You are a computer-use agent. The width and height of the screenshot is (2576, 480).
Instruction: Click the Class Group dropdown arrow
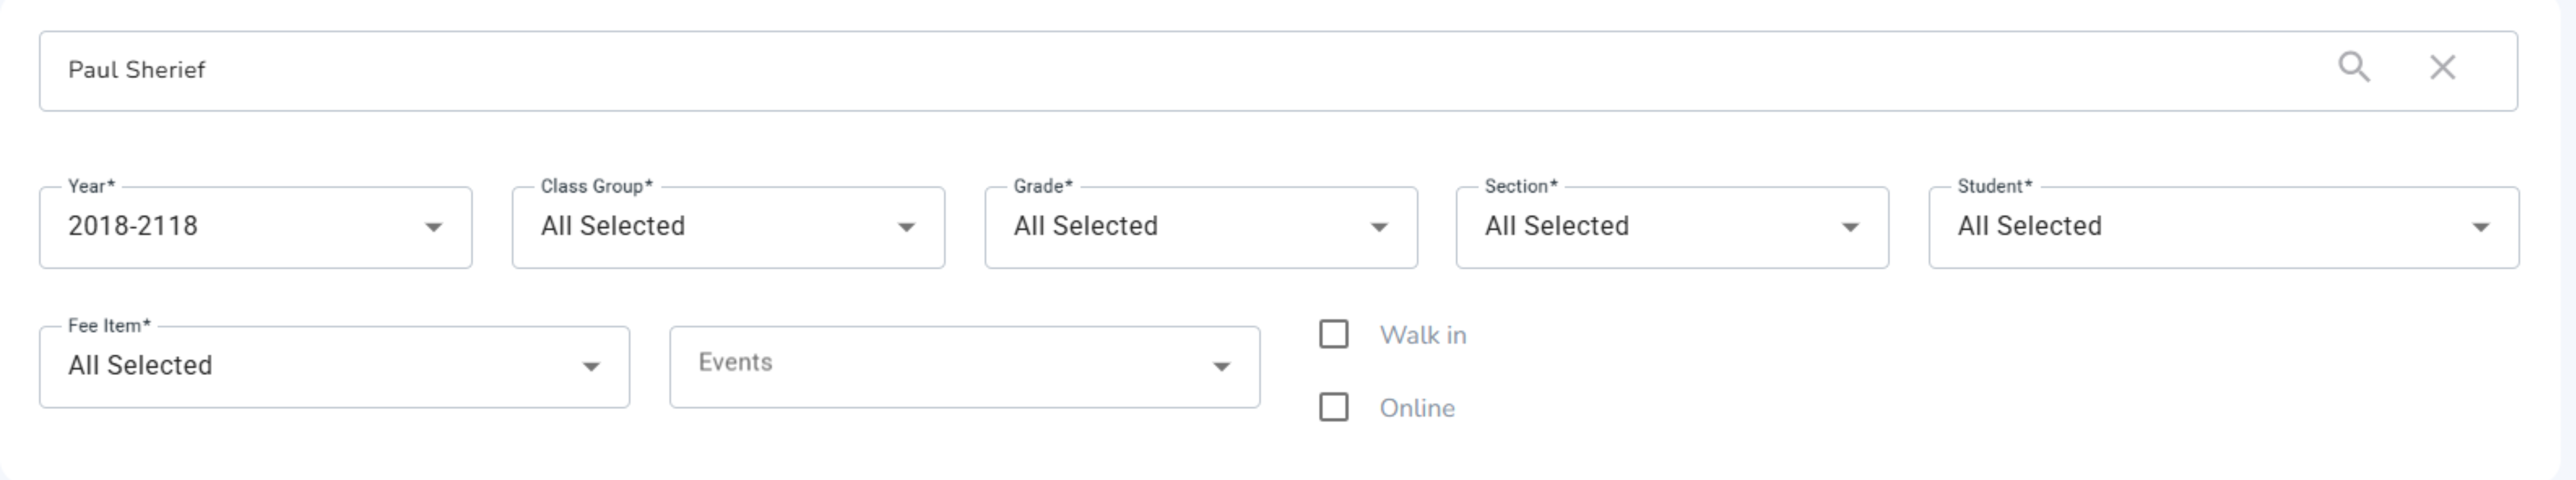(906, 227)
